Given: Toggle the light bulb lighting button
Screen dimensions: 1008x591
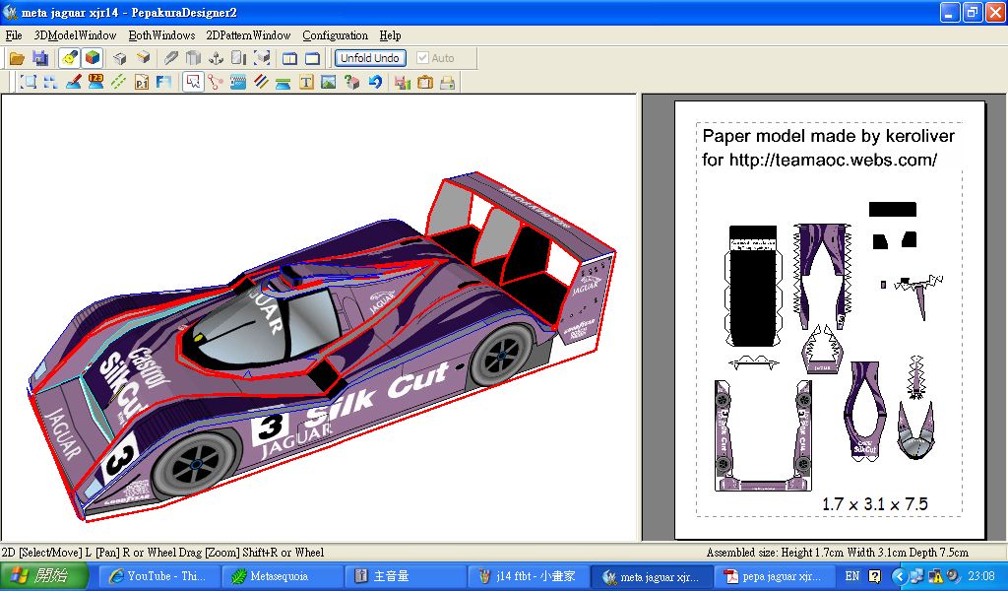Looking at the screenshot, I should [69, 58].
